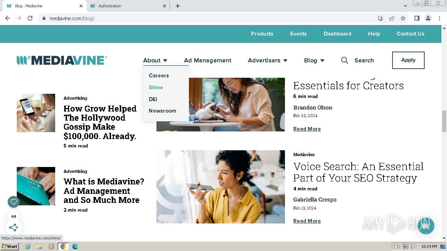Open the side panel icon
The width and height of the screenshot is (447, 251).
pyautogui.click(x=417, y=18)
